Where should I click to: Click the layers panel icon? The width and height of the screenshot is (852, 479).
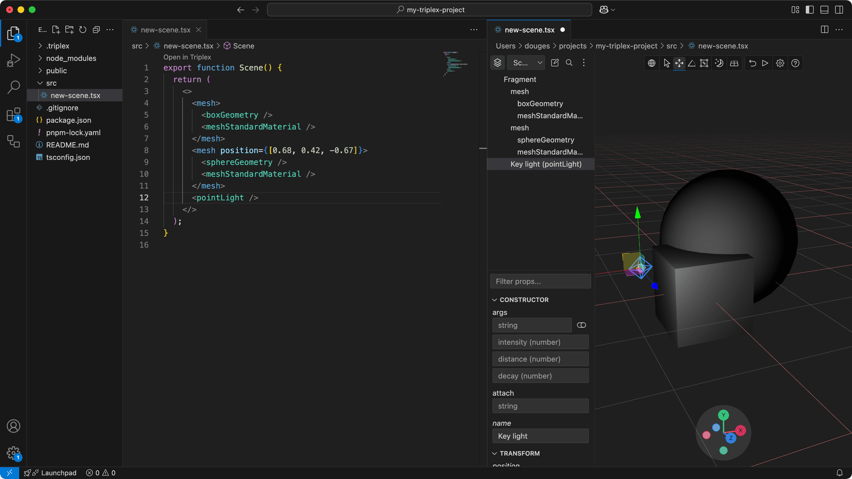497,63
